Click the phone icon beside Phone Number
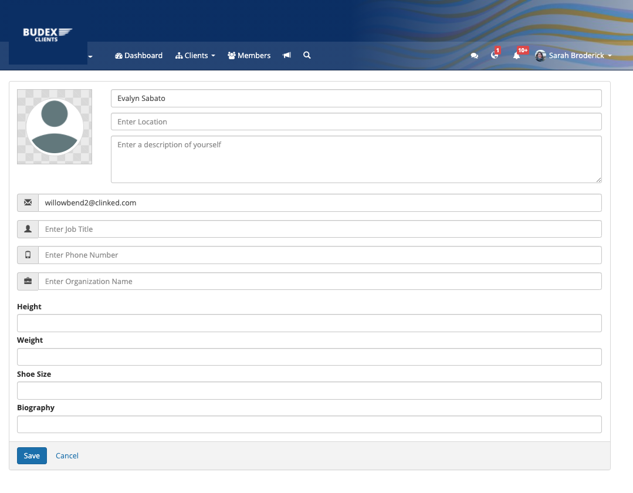The width and height of the screenshot is (633, 493). click(28, 255)
